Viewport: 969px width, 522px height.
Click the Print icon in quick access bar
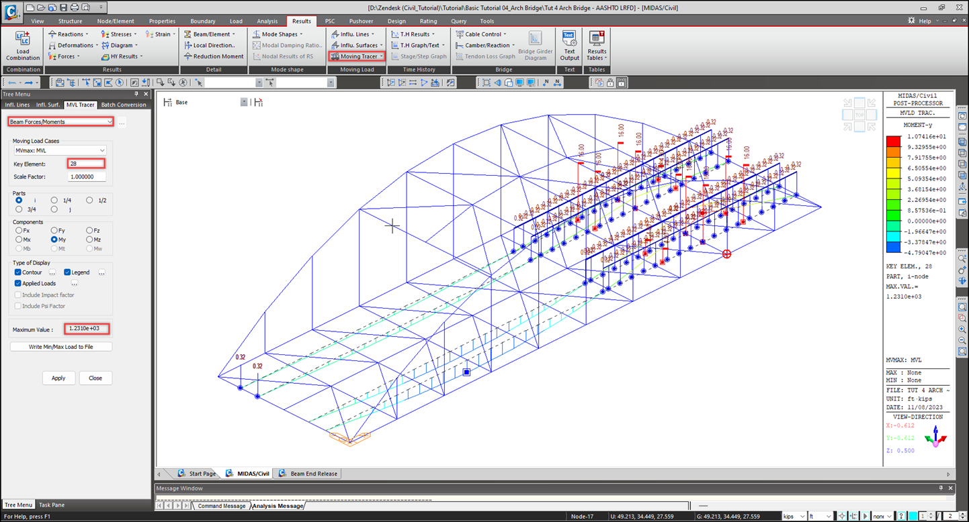tap(75, 7)
